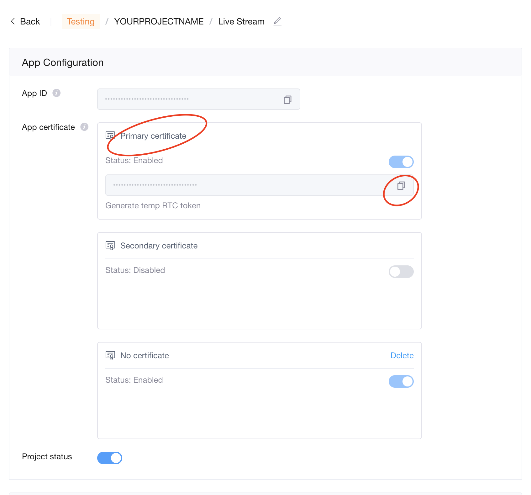The height and width of the screenshot is (495, 531).
Task: Click the hidden App ID field
Action: point(188,99)
